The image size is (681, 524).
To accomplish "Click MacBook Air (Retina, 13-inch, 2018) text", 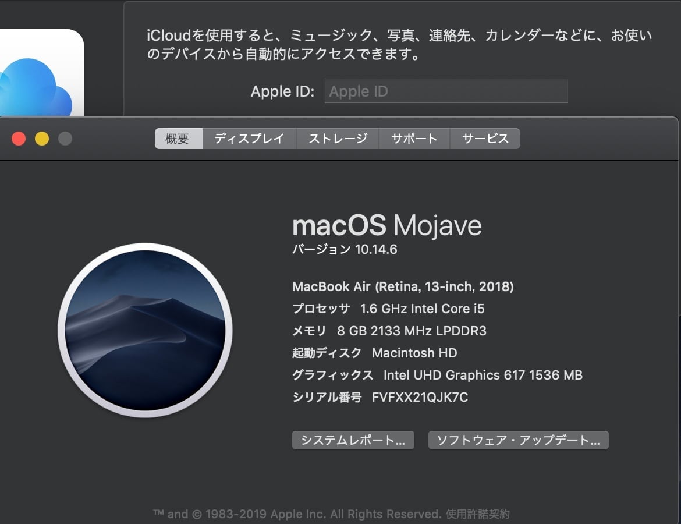I will [403, 287].
